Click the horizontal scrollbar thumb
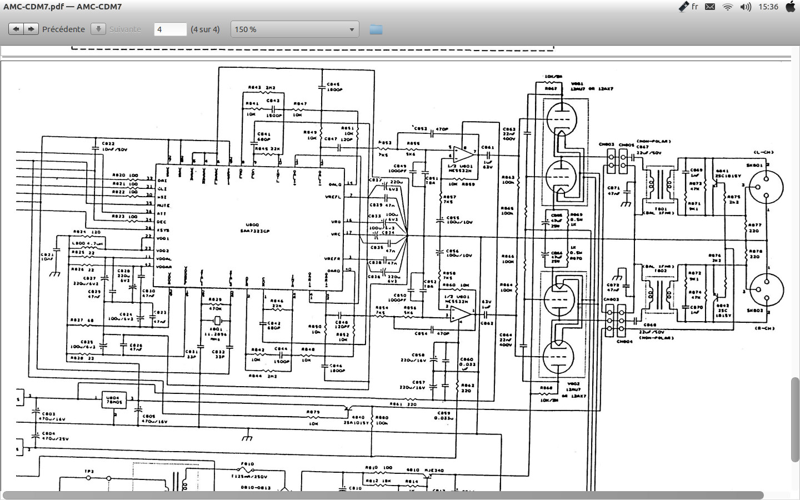800x500 pixels. pos(383,495)
